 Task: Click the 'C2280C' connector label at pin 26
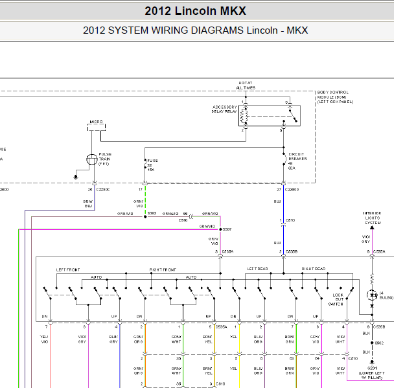tap(103, 190)
